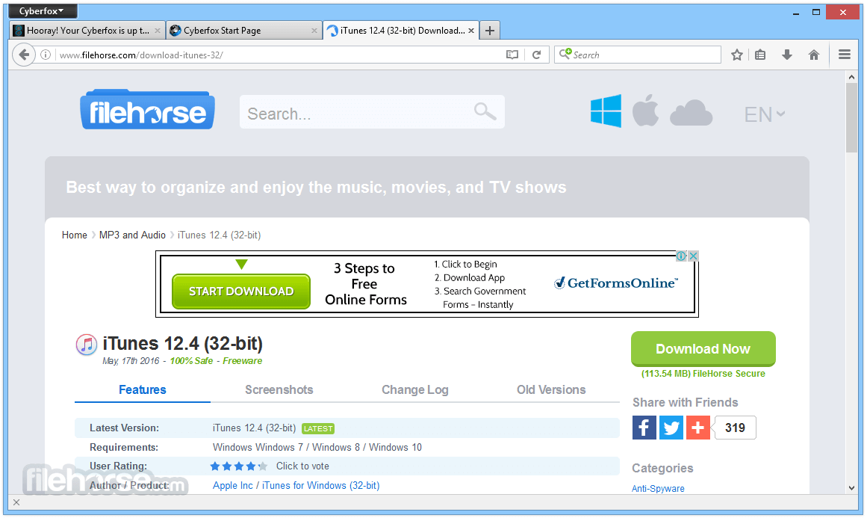Open the Cyberfox application menu dropdown
Screen dimensions: 867x518
coord(42,11)
